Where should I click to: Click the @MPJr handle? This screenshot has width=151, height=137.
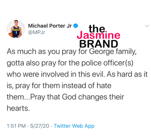pos(37,32)
